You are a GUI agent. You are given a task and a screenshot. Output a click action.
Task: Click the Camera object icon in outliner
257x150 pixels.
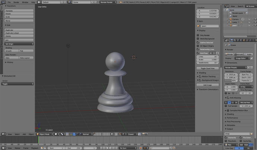point(230,19)
